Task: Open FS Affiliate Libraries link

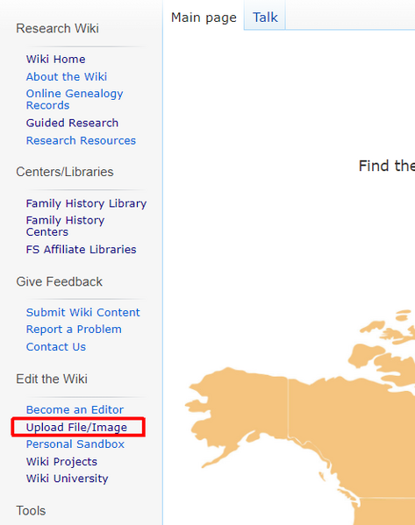Action: [x=81, y=250]
